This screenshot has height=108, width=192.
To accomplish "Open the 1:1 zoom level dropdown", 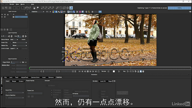I will click(x=48, y=12).
